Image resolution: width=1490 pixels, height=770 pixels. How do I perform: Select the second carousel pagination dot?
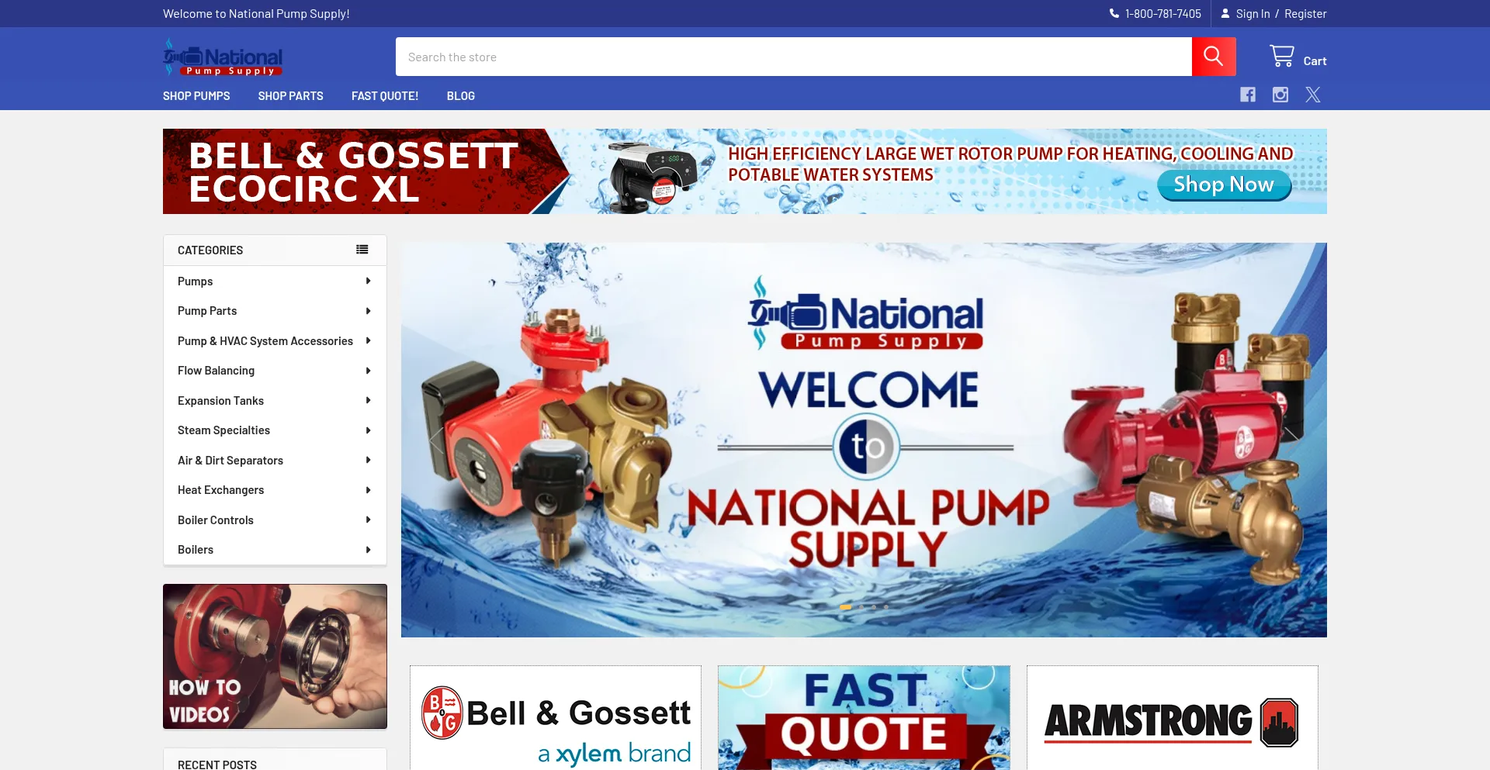click(x=861, y=607)
